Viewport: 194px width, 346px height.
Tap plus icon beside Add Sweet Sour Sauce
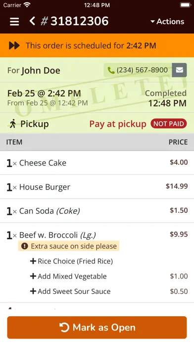click(33, 291)
